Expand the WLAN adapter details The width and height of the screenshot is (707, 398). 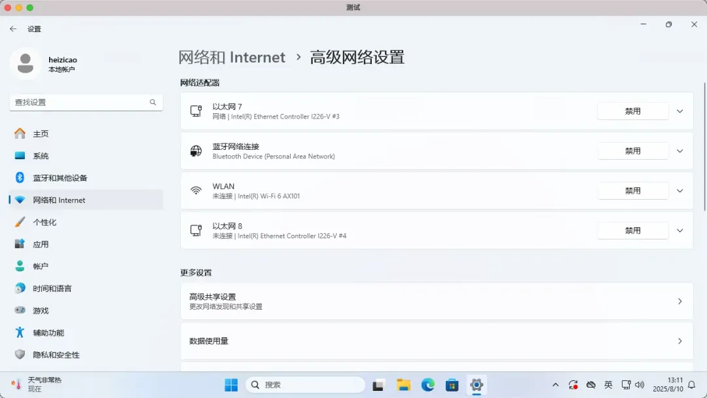click(680, 191)
